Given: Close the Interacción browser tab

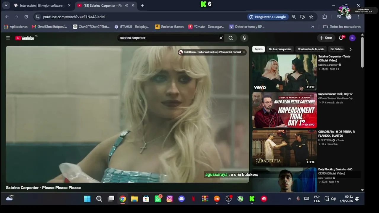Looking at the screenshot, I should pos(69,5).
